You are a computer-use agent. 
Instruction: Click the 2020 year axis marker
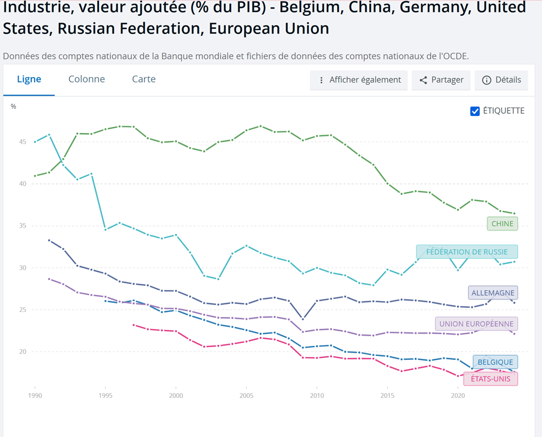458,395
